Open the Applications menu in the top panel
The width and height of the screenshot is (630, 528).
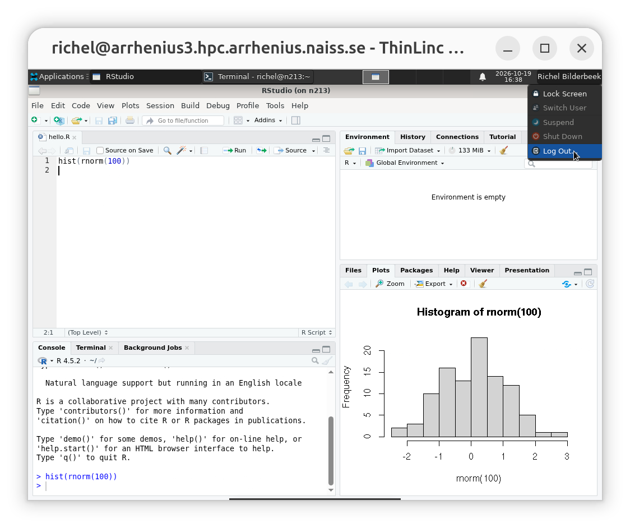point(58,77)
